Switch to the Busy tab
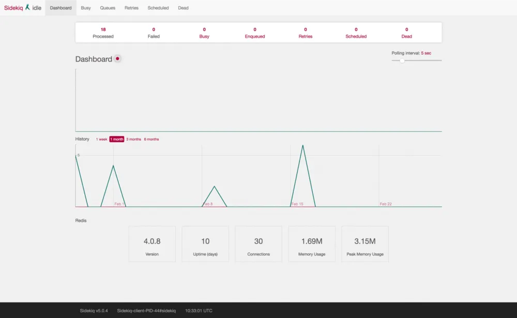The image size is (517, 318). pyautogui.click(x=86, y=8)
